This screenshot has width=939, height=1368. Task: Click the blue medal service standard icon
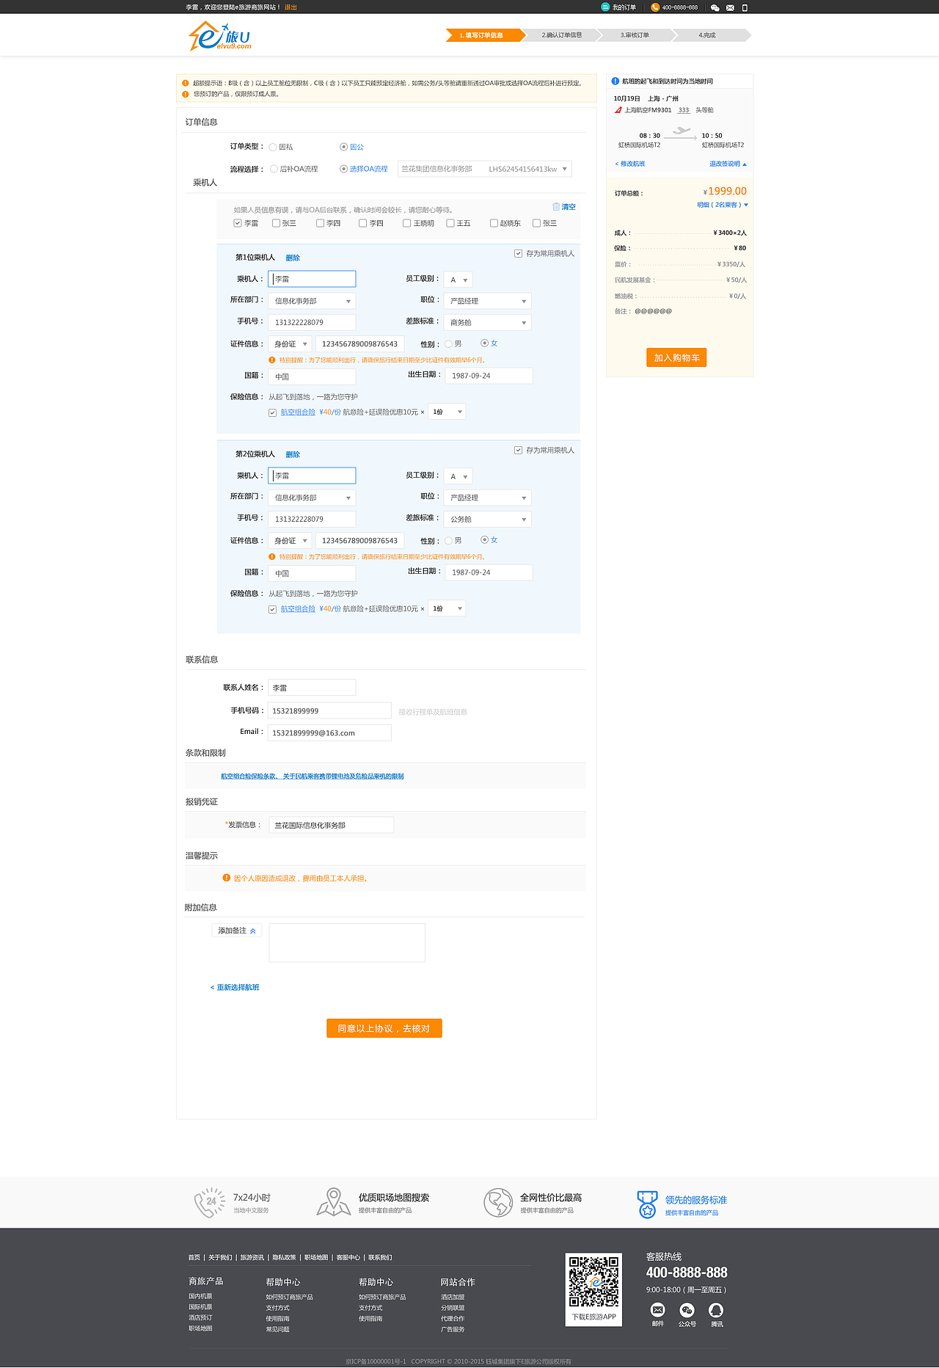click(x=647, y=1204)
